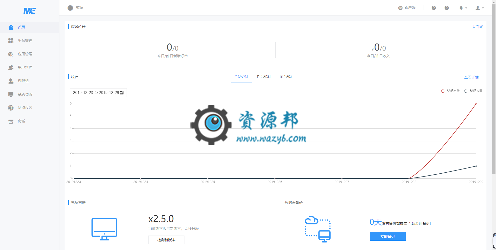This screenshot has height=250, width=496.
Task: Click the cloud backup icon under 数据库备份
Action: coord(318,229)
